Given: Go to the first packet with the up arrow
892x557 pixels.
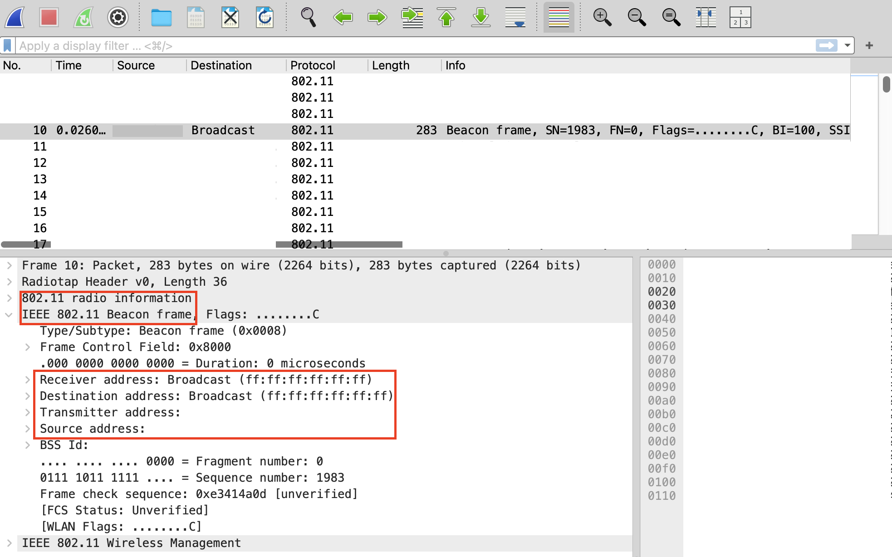Looking at the screenshot, I should (x=446, y=17).
